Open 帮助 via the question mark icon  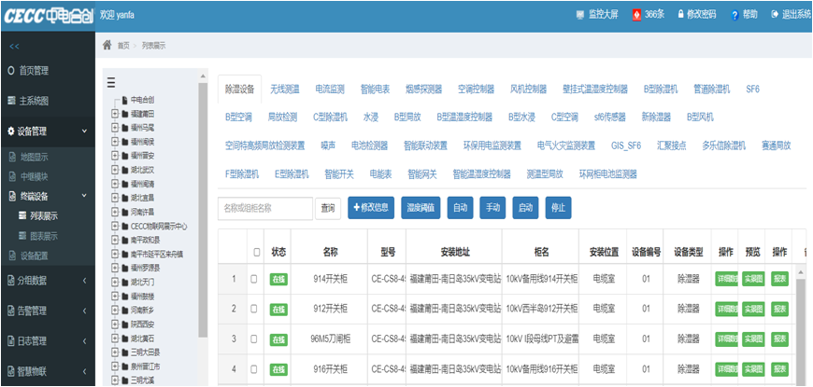pos(735,14)
